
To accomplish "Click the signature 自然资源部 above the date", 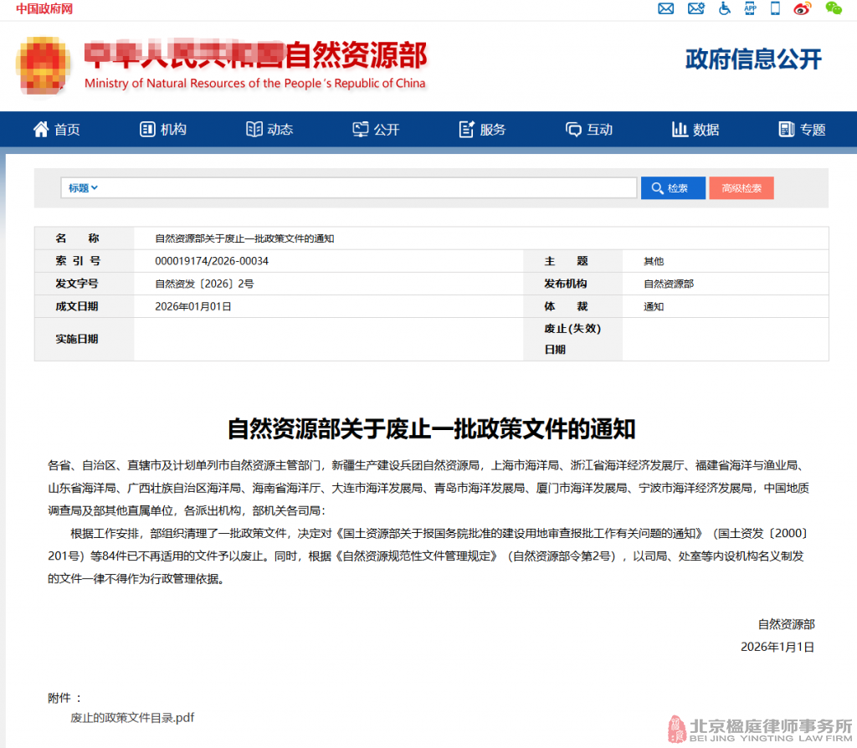I will [786, 624].
